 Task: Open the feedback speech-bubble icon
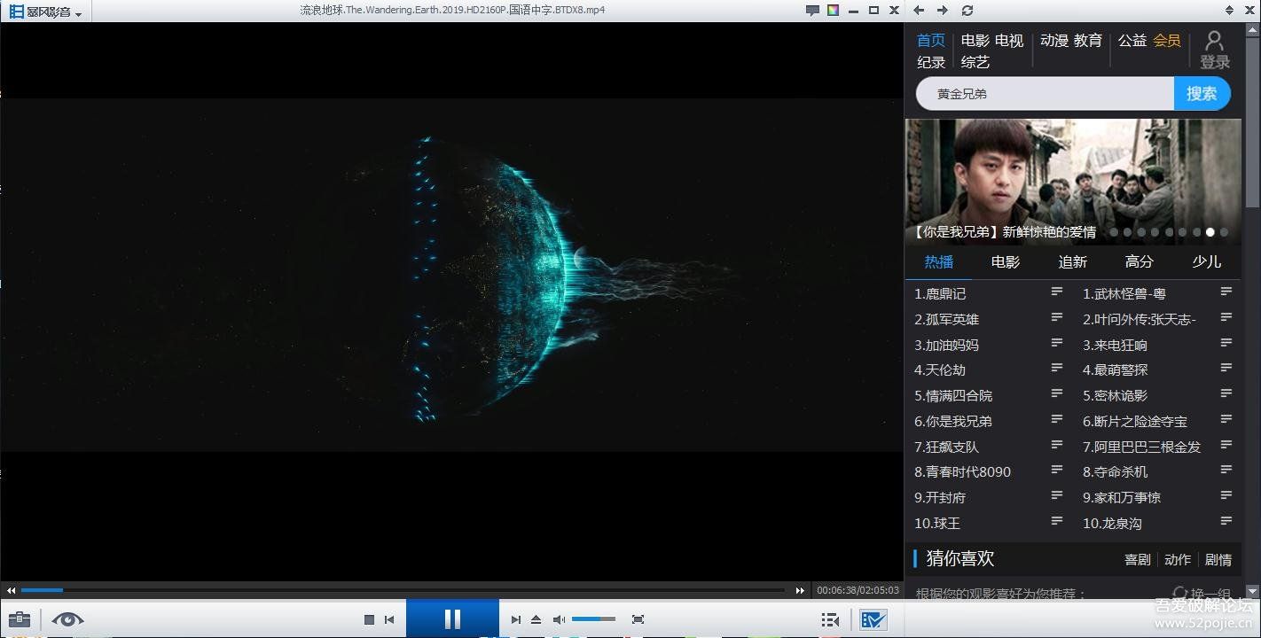(812, 11)
